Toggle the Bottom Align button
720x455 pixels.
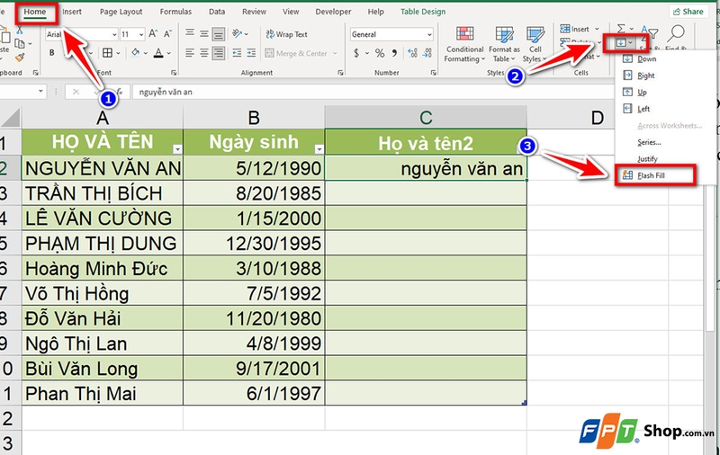[219, 33]
